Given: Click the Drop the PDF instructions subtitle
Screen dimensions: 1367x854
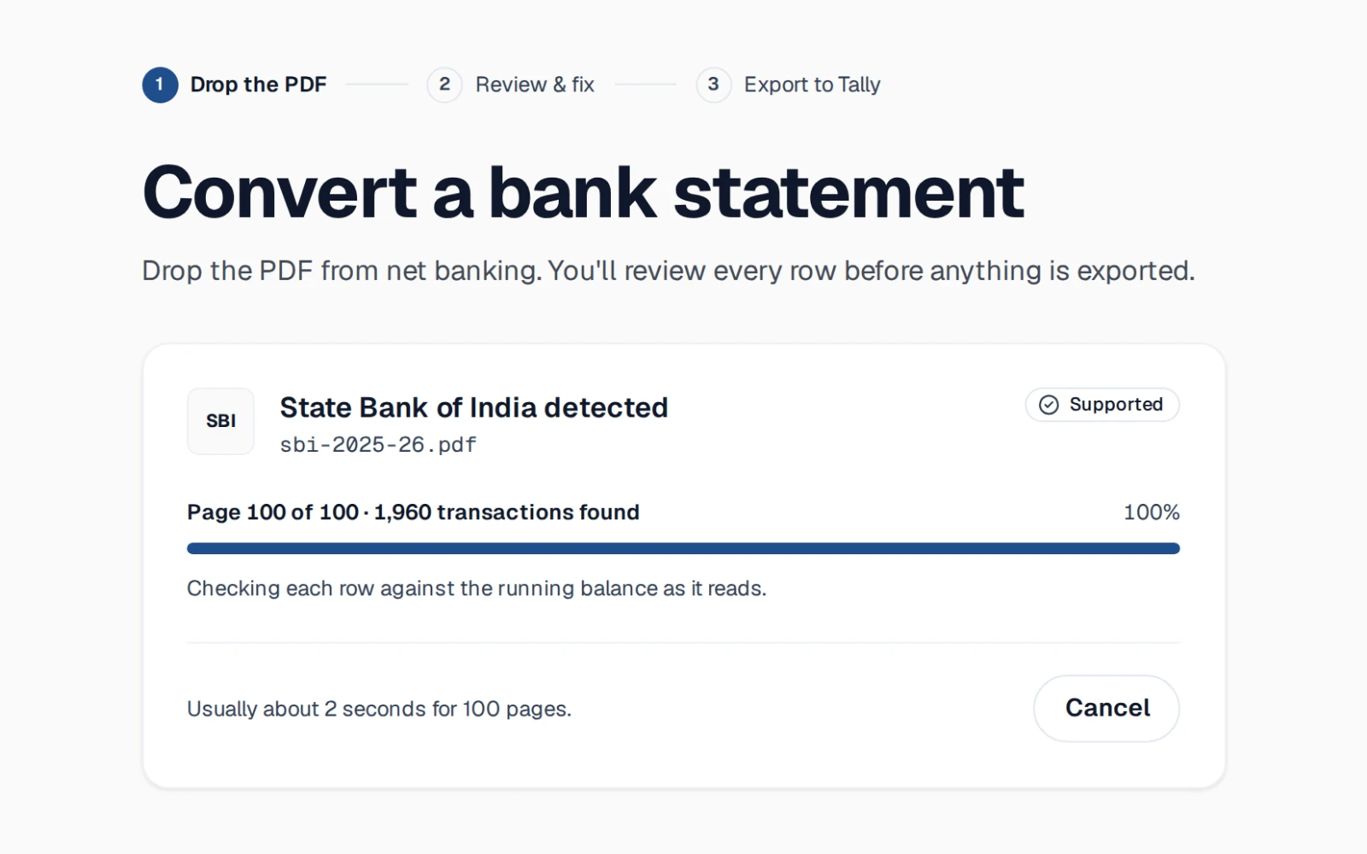Looking at the screenshot, I should (x=668, y=271).
